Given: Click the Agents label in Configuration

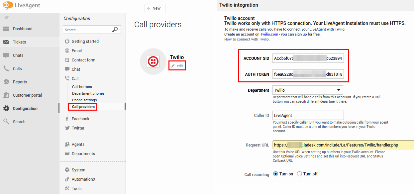Looking at the screenshot, I should click(x=78, y=145).
